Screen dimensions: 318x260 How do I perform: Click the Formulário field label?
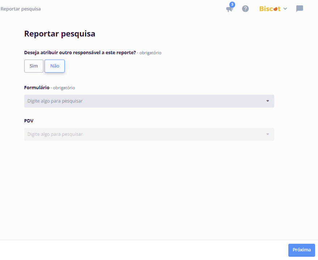37,88
